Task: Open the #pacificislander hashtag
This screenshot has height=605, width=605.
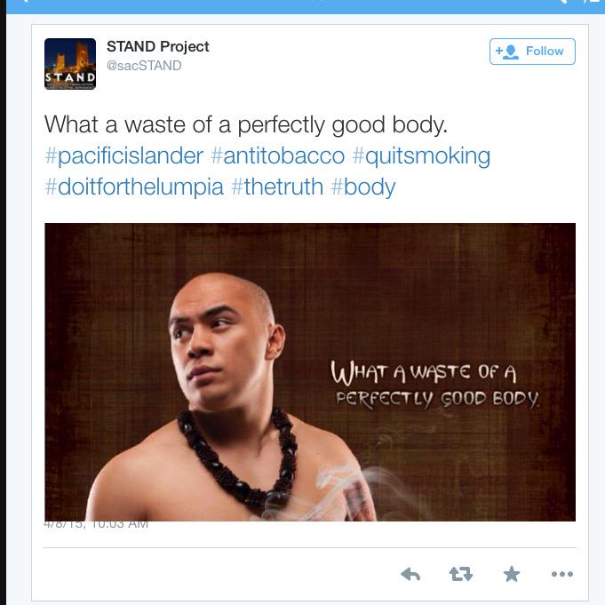Action: pyautogui.click(x=123, y=155)
